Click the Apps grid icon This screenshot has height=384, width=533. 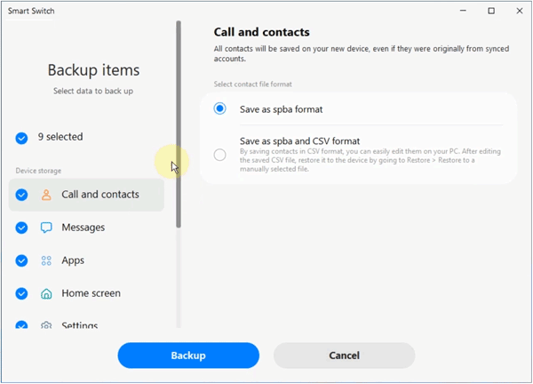click(46, 260)
